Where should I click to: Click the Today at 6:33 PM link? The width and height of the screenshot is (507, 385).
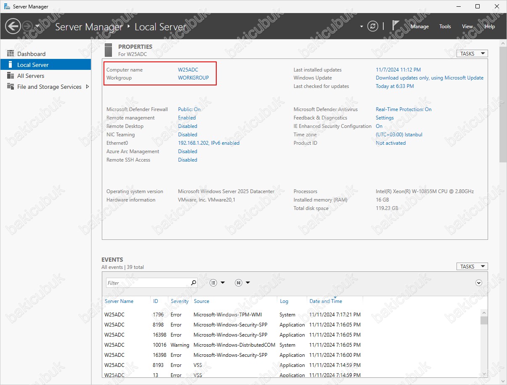(x=395, y=86)
